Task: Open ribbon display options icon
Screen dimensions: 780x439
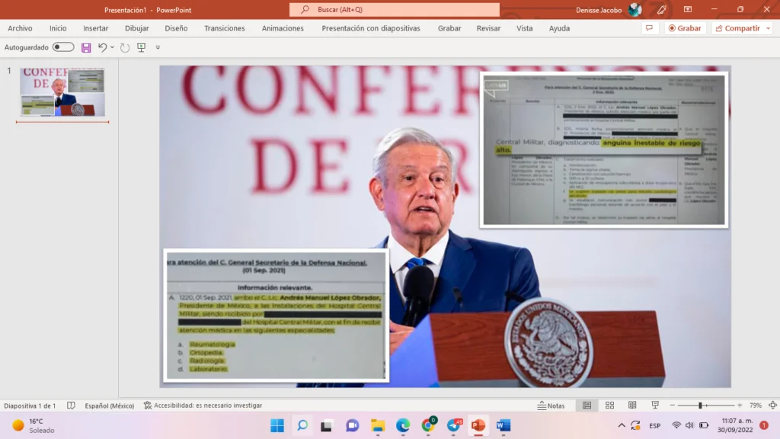Action: point(688,9)
